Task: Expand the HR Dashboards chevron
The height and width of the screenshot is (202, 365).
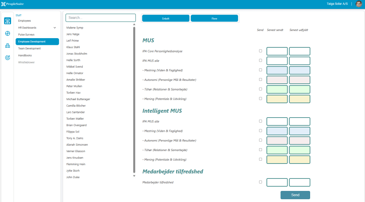Action: coord(55,28)
